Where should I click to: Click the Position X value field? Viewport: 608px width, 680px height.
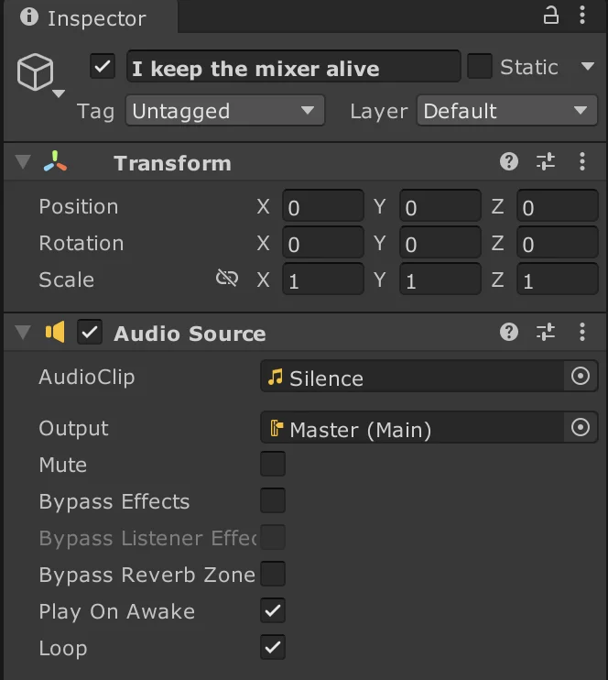pyautogui.click(x=322, y=207)
